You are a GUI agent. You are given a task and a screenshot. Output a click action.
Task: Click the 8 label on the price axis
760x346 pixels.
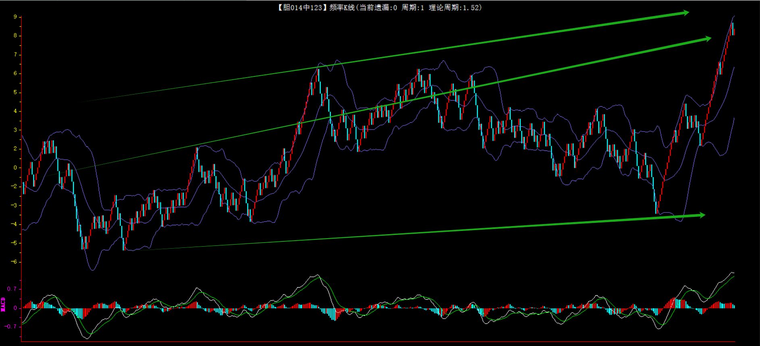pos(15,36)
